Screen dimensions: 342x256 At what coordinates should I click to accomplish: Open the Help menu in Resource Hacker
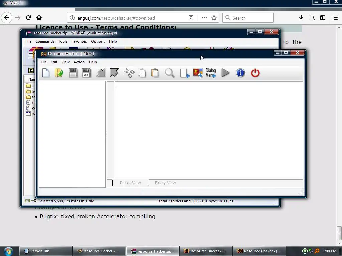[x=93, y=62]
